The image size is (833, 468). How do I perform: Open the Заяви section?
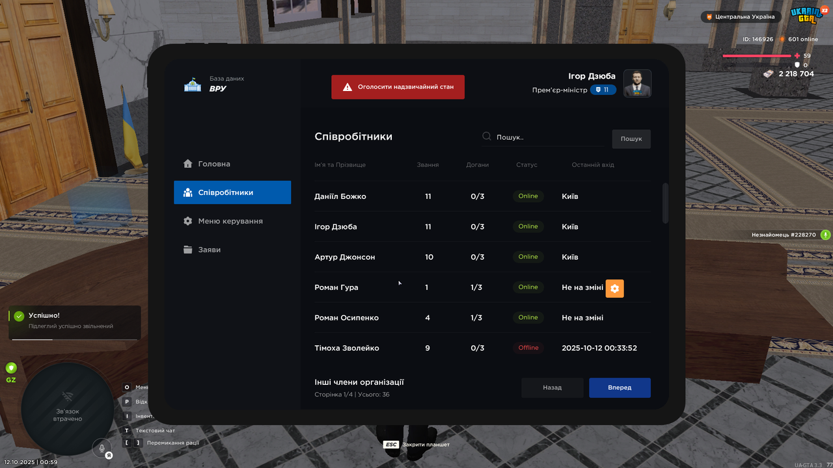pyautogui.click(x=232, y=250)
